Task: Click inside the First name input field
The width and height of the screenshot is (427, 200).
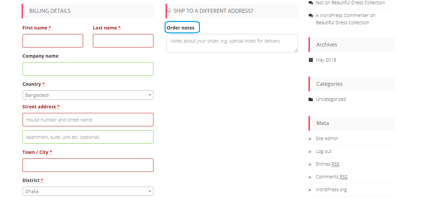Action: [x=53, y=41]
